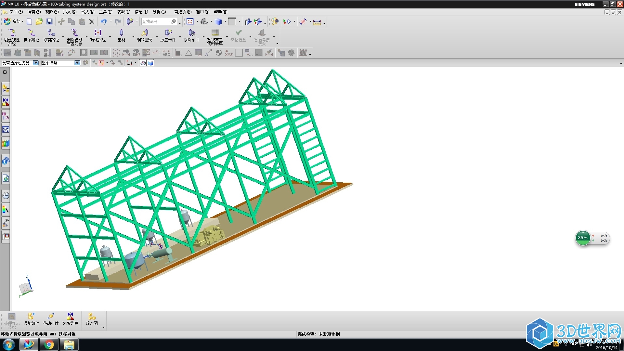
Task: Toggle the shaded rendering style cube
Action: 218,21
